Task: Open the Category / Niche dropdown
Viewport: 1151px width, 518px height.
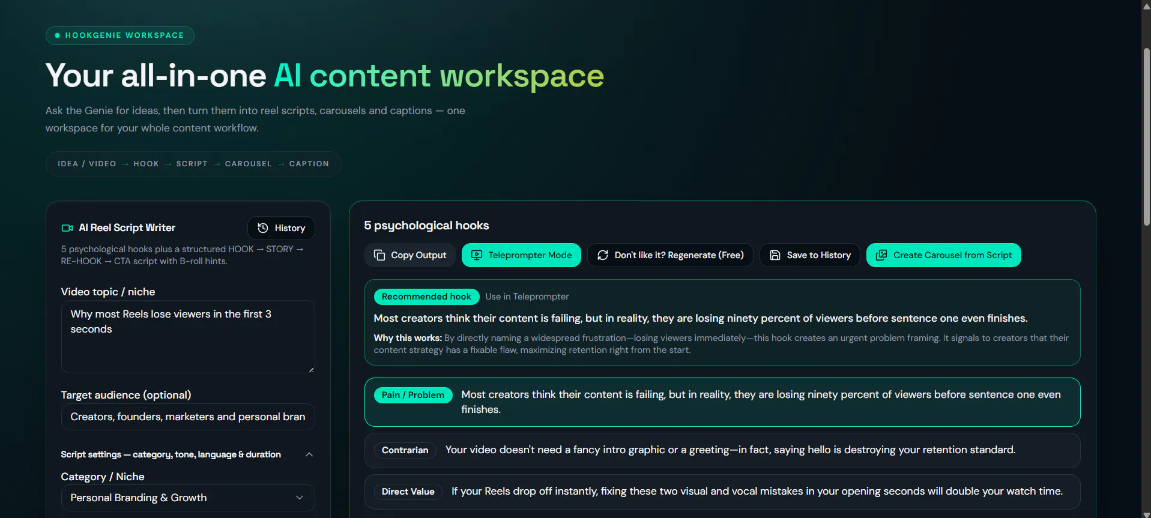Action: (x=188, y=498)
